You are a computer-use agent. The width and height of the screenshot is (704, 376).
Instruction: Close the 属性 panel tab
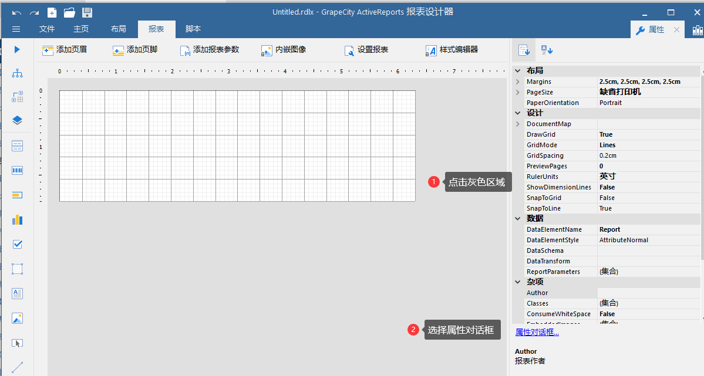[676, 29]
